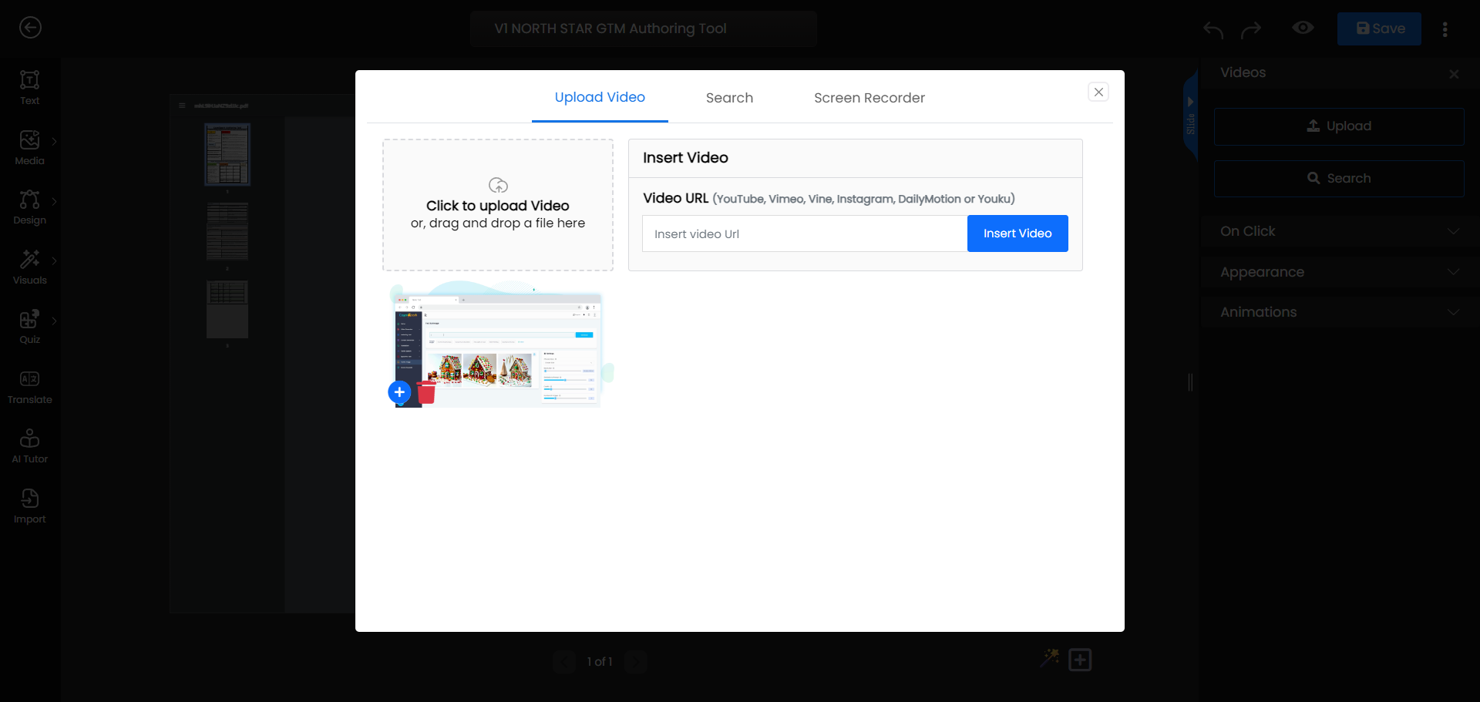
Task: Expand Visuals submenu chevron
Action: click(54, 261)
